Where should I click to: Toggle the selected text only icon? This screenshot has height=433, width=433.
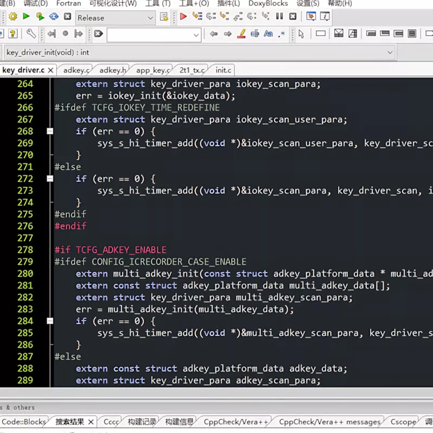pos(254,34)
